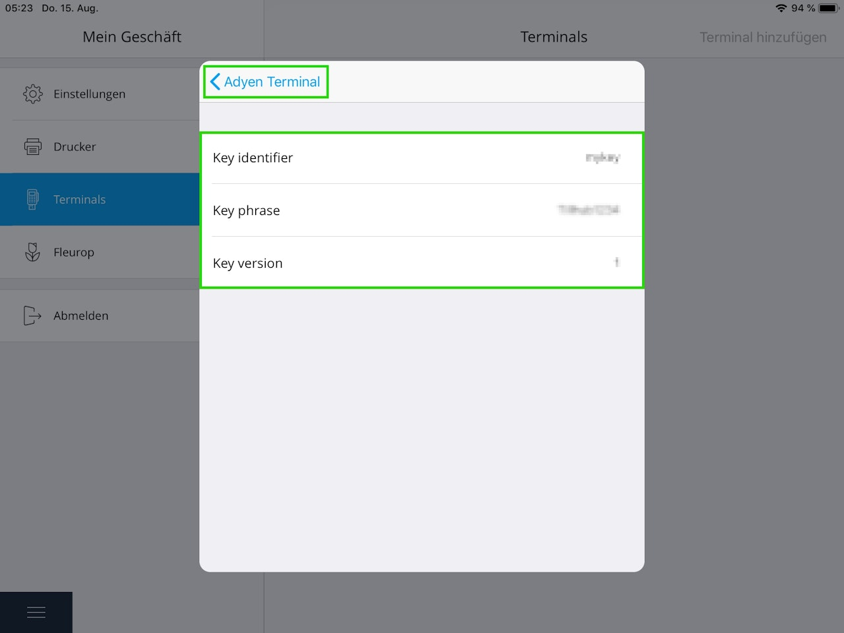844x633 pixels.
Task: Click the Key version label
Action: pos(247,263)
